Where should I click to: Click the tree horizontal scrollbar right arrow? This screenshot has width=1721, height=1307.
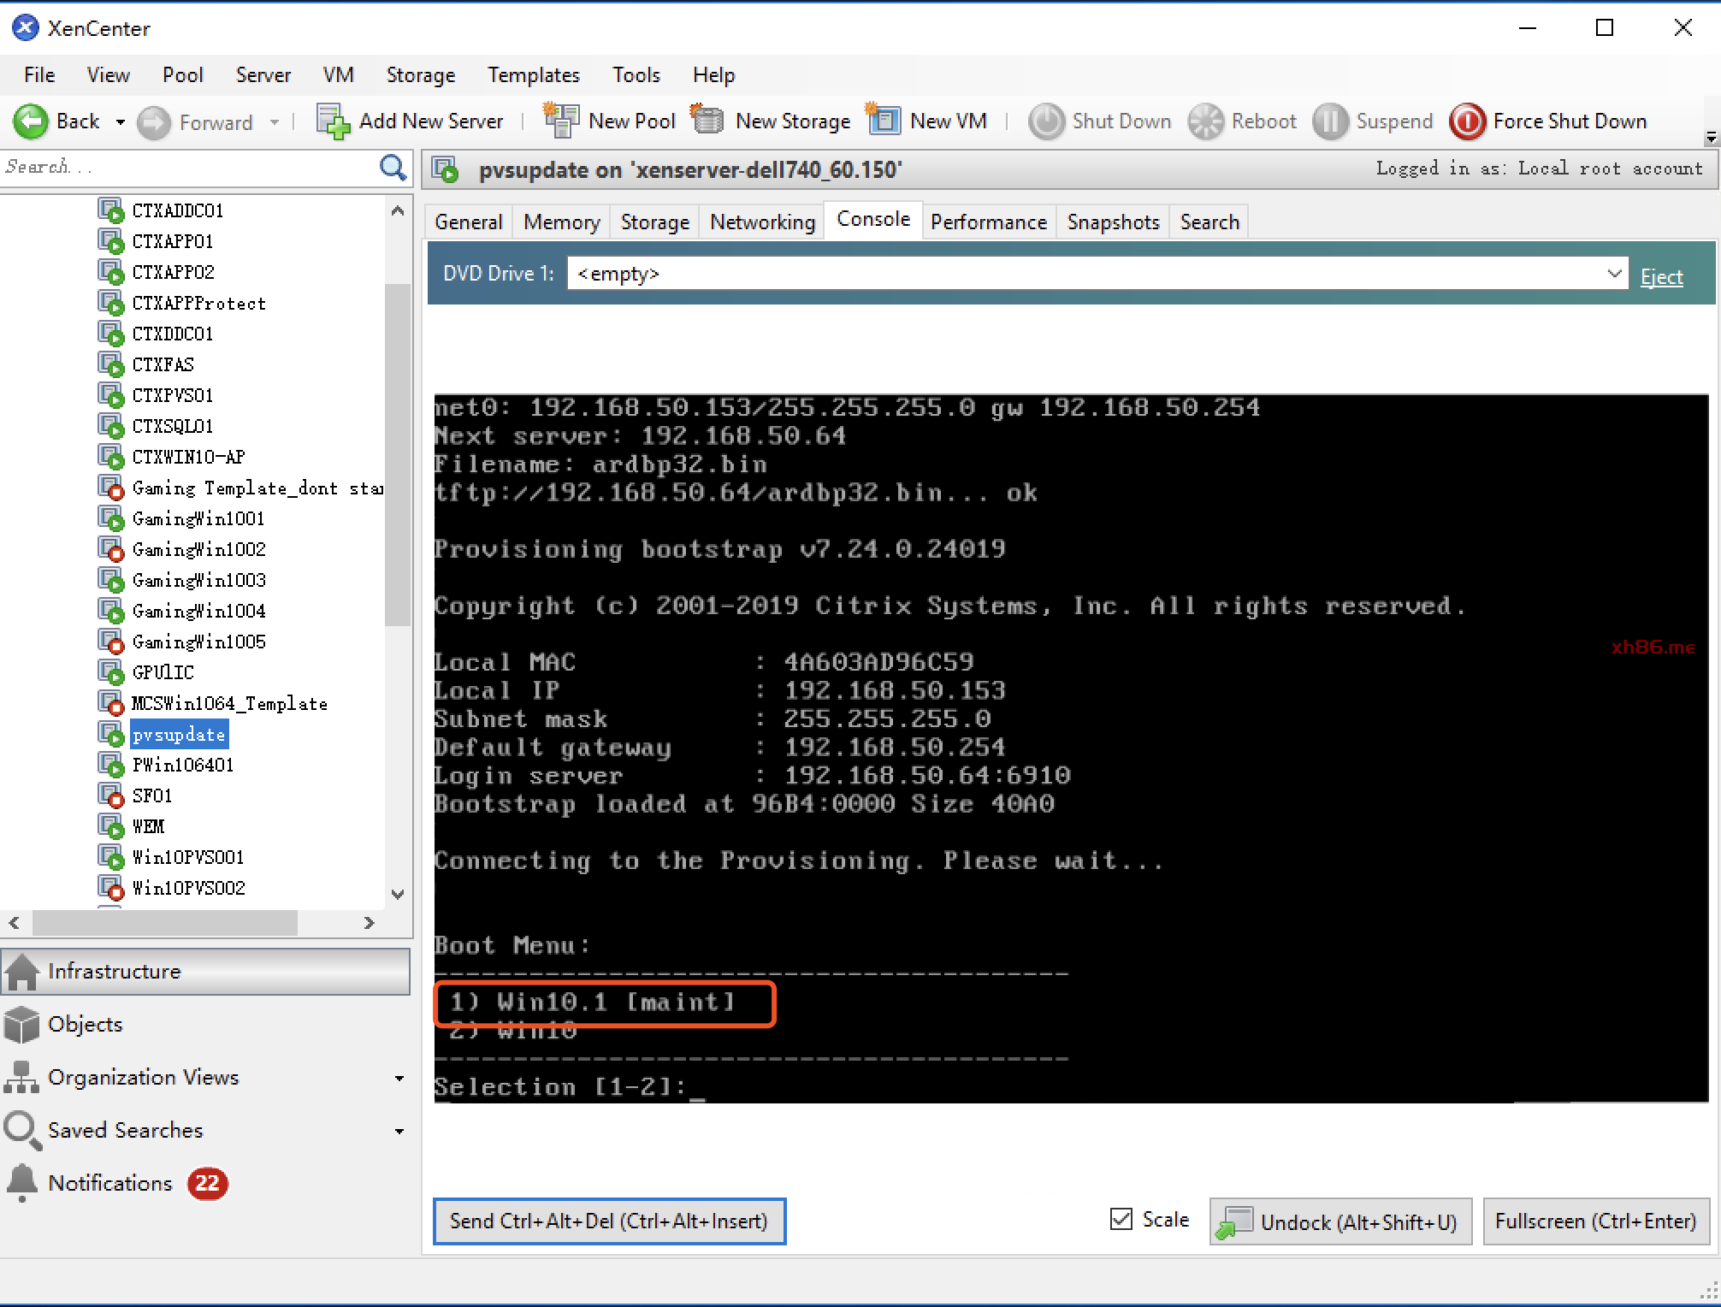pos(370,923)
